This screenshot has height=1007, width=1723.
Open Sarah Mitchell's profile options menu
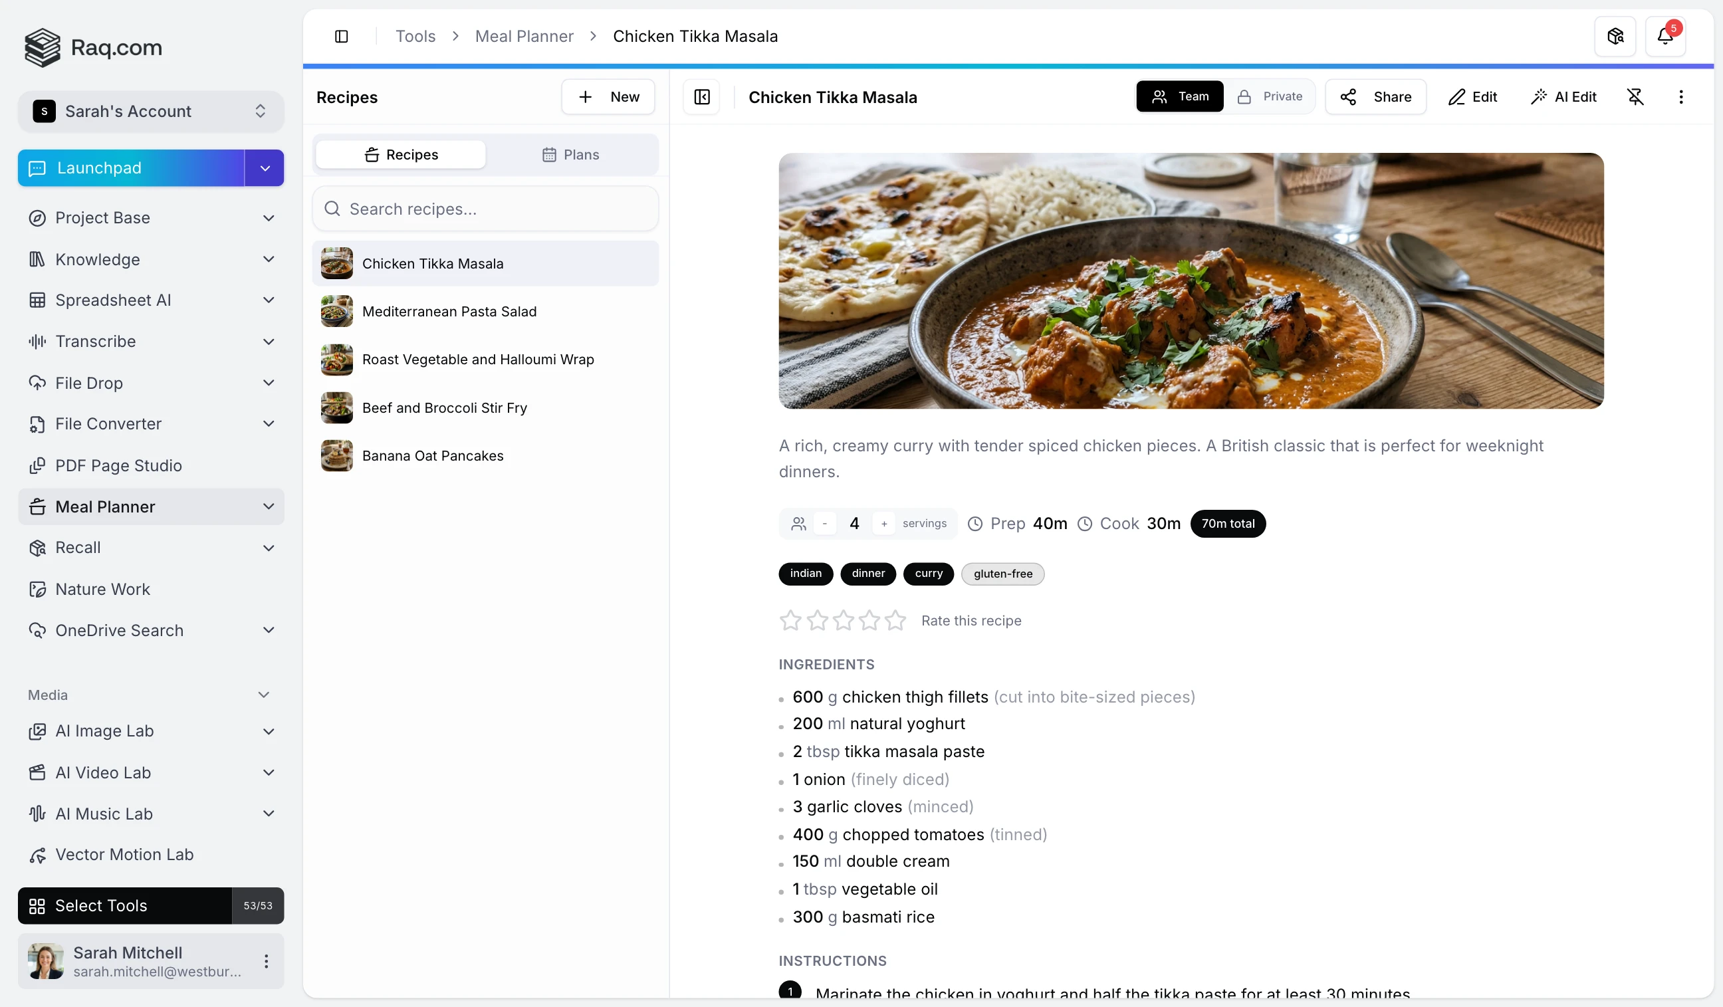coord(267,960)
